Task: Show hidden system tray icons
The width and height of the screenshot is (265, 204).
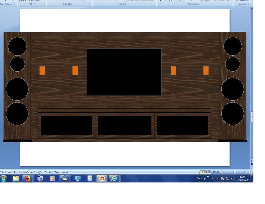Action: point(218,179)
